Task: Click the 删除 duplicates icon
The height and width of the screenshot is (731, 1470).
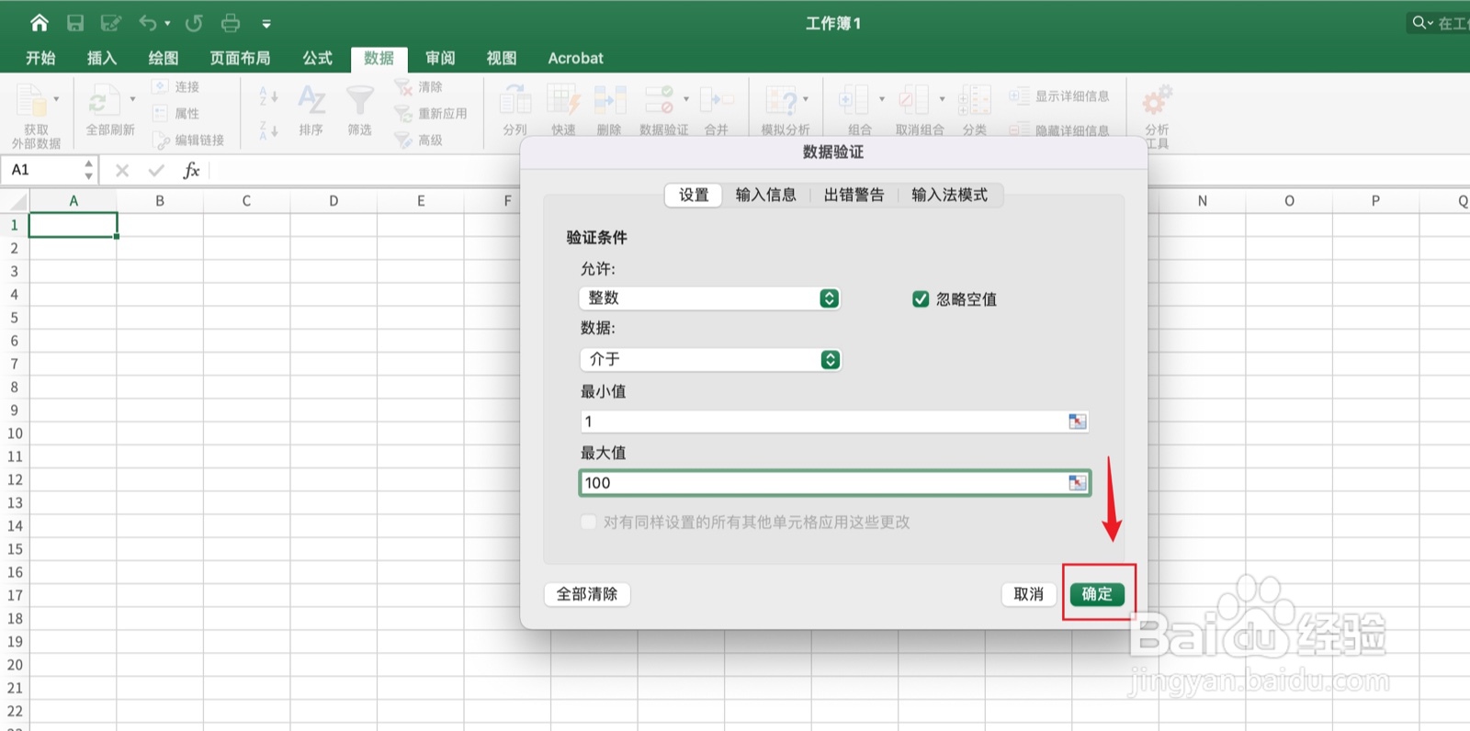Action: pos(609,100)
